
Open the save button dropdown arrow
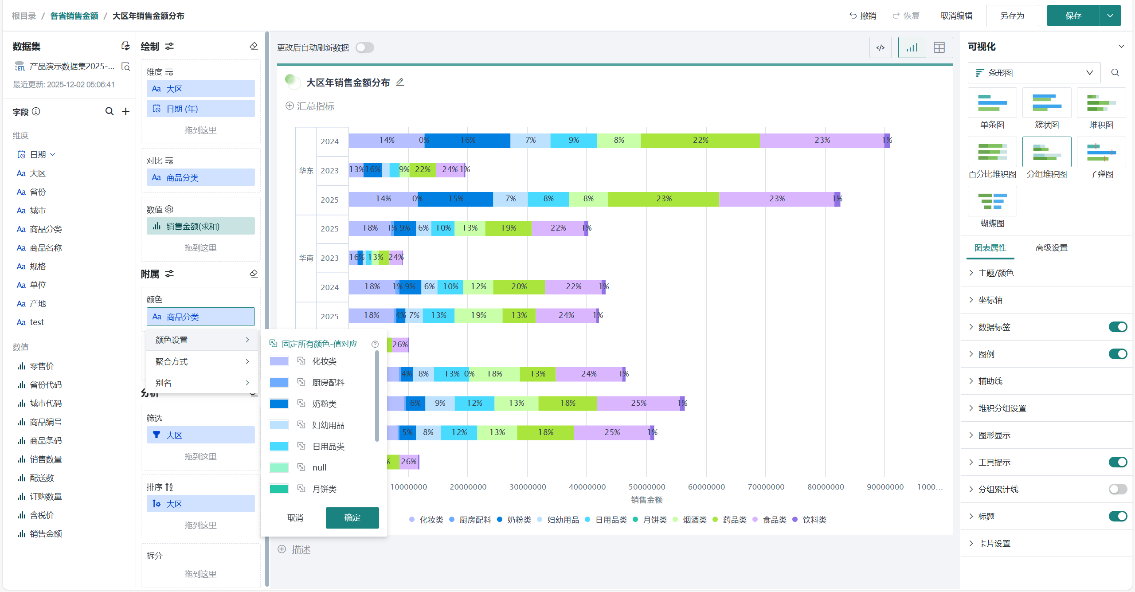[x=1110, y=16]
